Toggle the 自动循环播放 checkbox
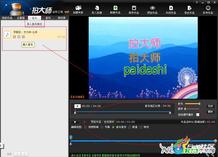 tap(198, 115)
